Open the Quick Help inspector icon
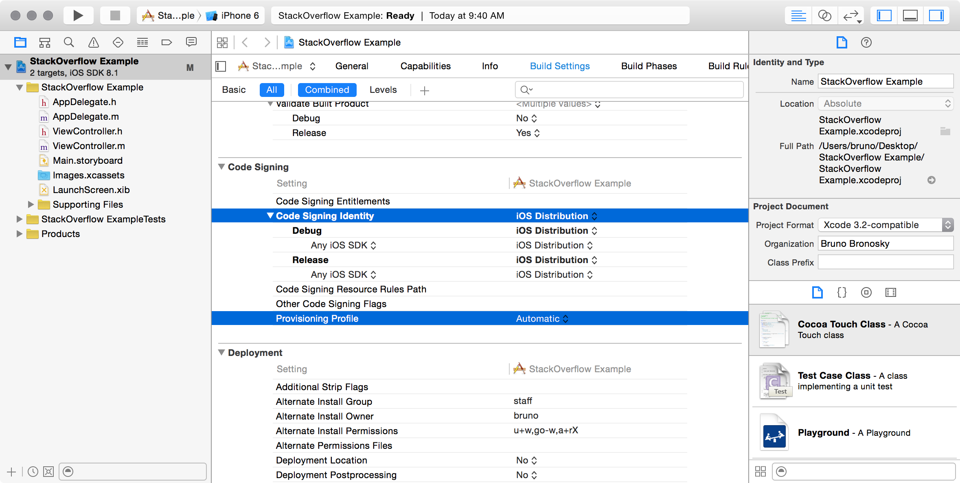 point(866,42)
